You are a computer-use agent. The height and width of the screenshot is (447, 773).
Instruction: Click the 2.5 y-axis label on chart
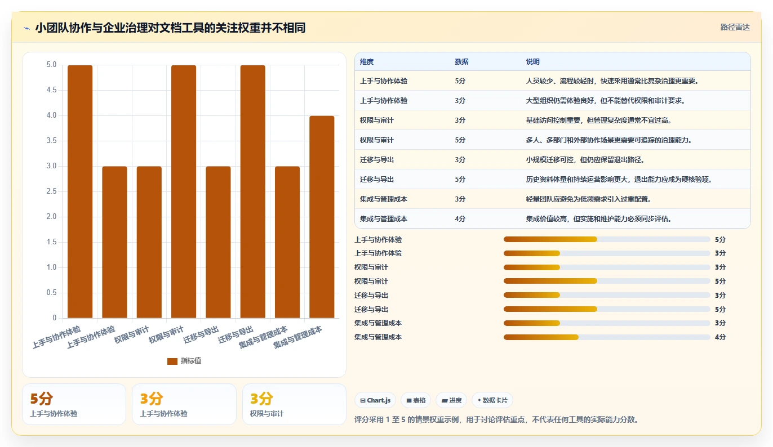point(51,191)
